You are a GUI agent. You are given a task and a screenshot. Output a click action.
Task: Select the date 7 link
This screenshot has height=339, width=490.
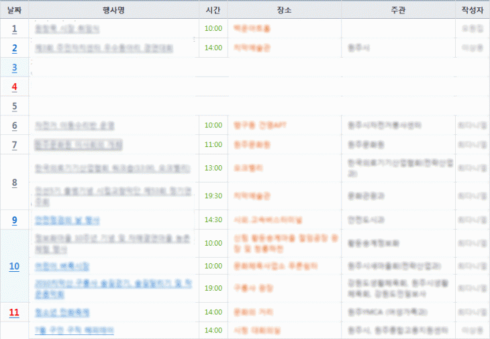click(14, 145)
